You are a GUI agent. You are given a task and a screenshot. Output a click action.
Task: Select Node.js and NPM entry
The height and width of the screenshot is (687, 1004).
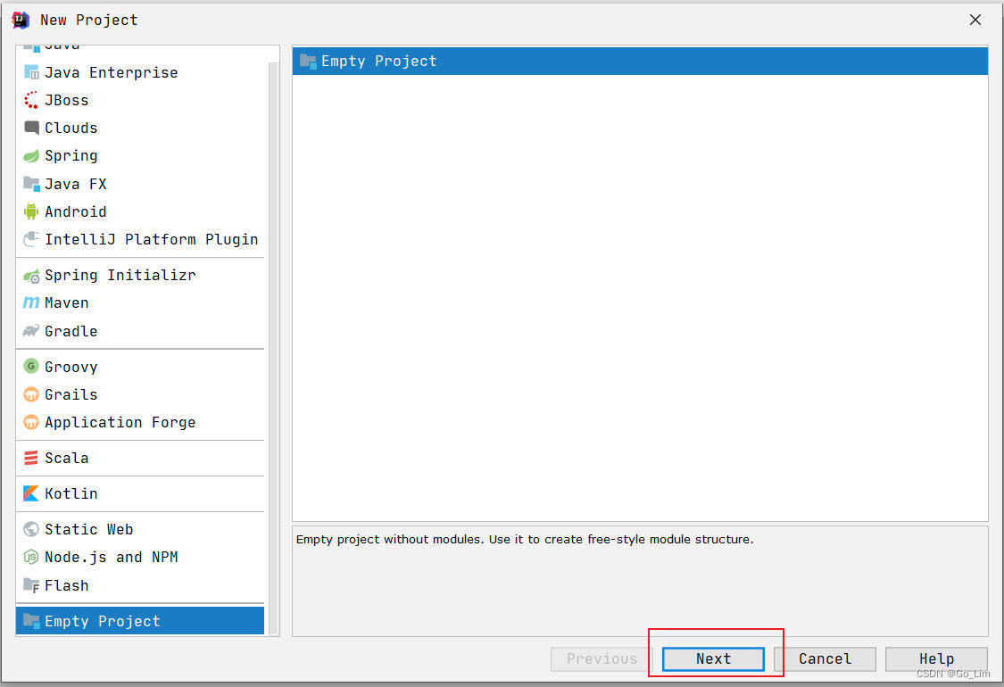coord(139,557)
